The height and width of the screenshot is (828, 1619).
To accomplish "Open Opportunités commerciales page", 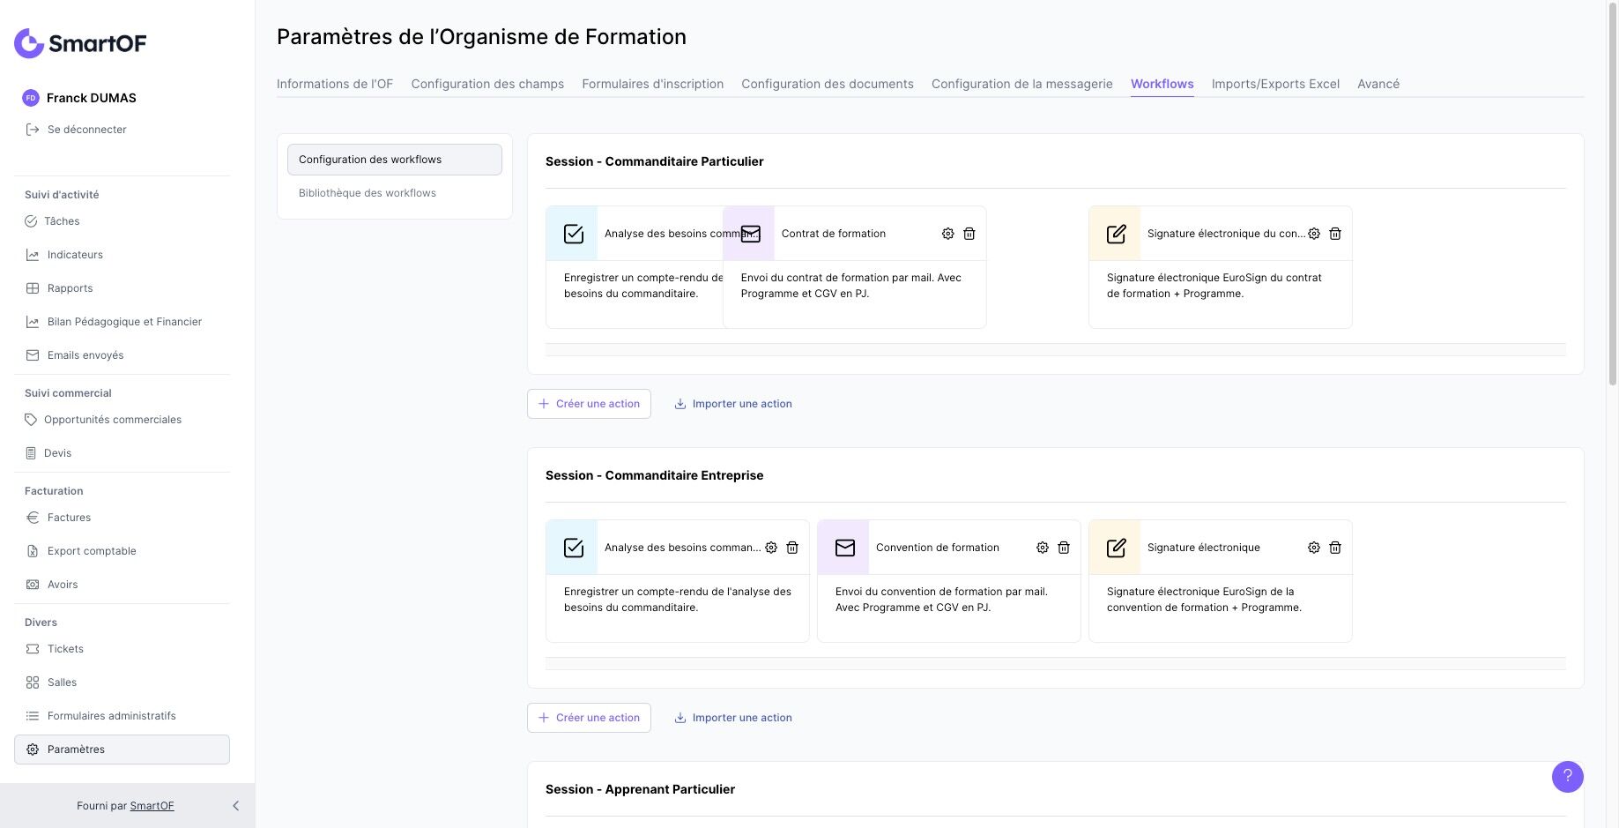I will pos(112,420).
